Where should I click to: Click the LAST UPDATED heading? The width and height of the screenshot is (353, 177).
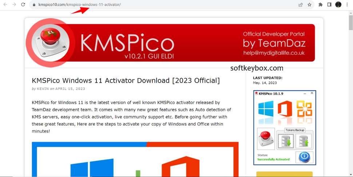pos(268,78)
